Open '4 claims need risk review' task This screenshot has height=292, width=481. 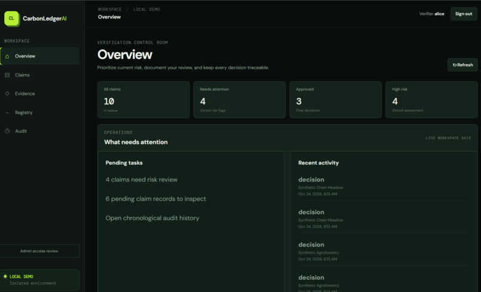coord(141,180)
